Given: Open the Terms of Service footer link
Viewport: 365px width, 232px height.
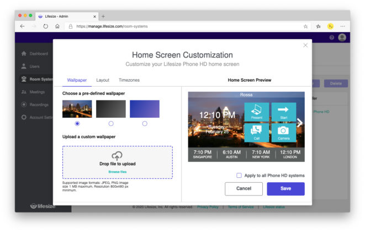Looking at the screenshot, I should pyautogui.click(x=241, y=207).
